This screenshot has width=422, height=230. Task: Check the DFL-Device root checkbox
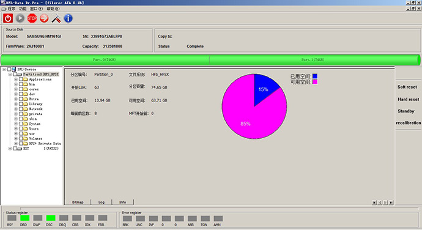click(x=9, y=69)
